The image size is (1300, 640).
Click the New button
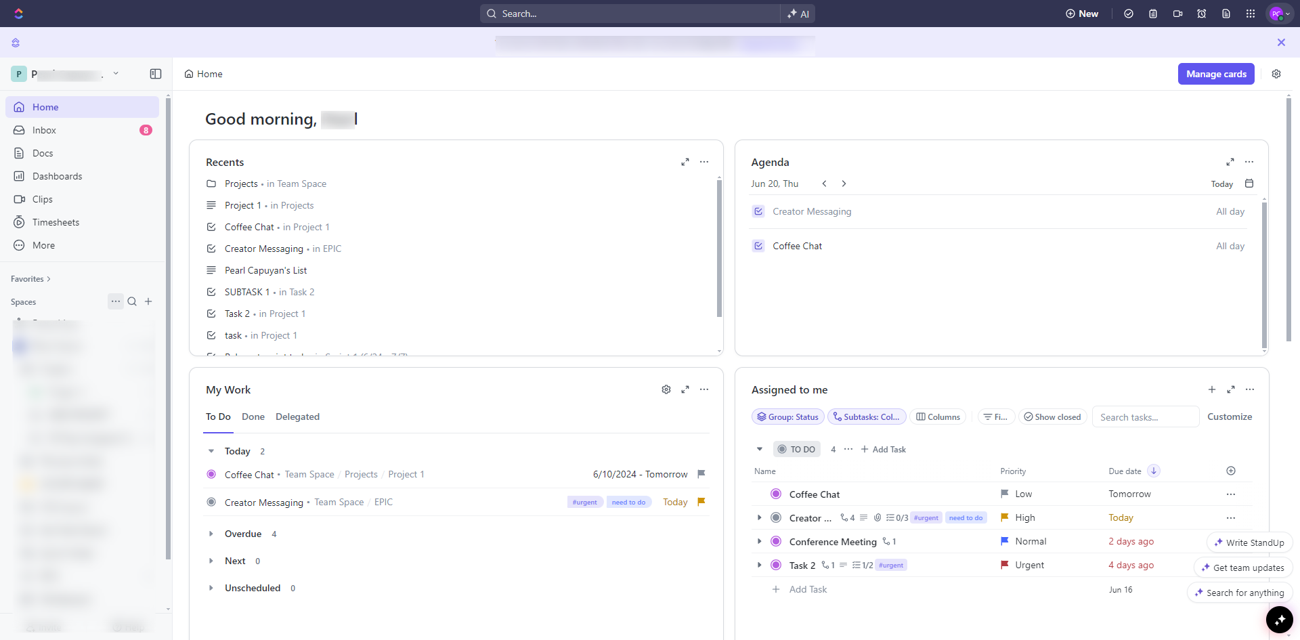1082,14
